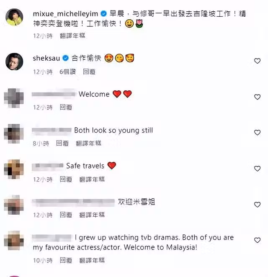Viewport: 268px width, 277px height.
Task: Like the "Welcome" comment with its heart
Action: pos(257,97)
